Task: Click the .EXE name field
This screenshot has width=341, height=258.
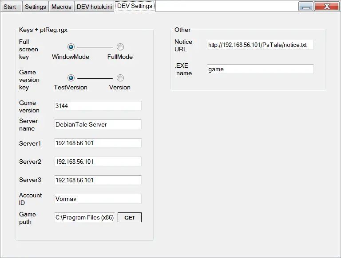Action: coord(260,69)
